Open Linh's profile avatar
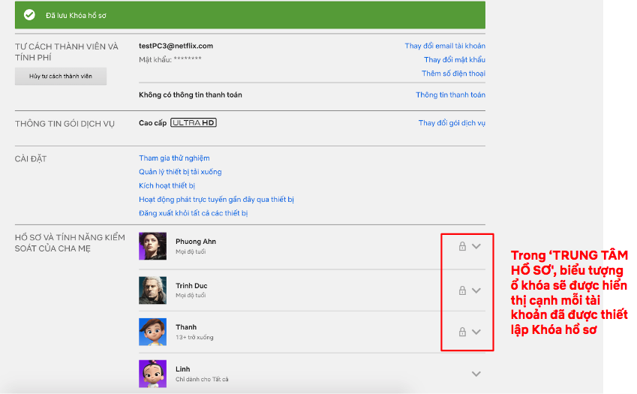 [153, 374]
